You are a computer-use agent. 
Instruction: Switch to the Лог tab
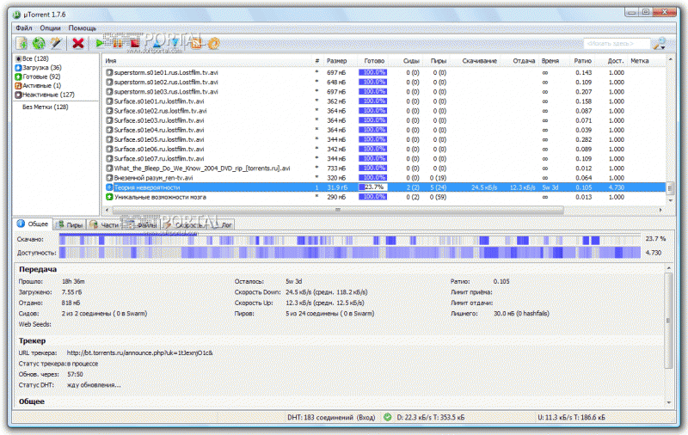click(222, 224)
